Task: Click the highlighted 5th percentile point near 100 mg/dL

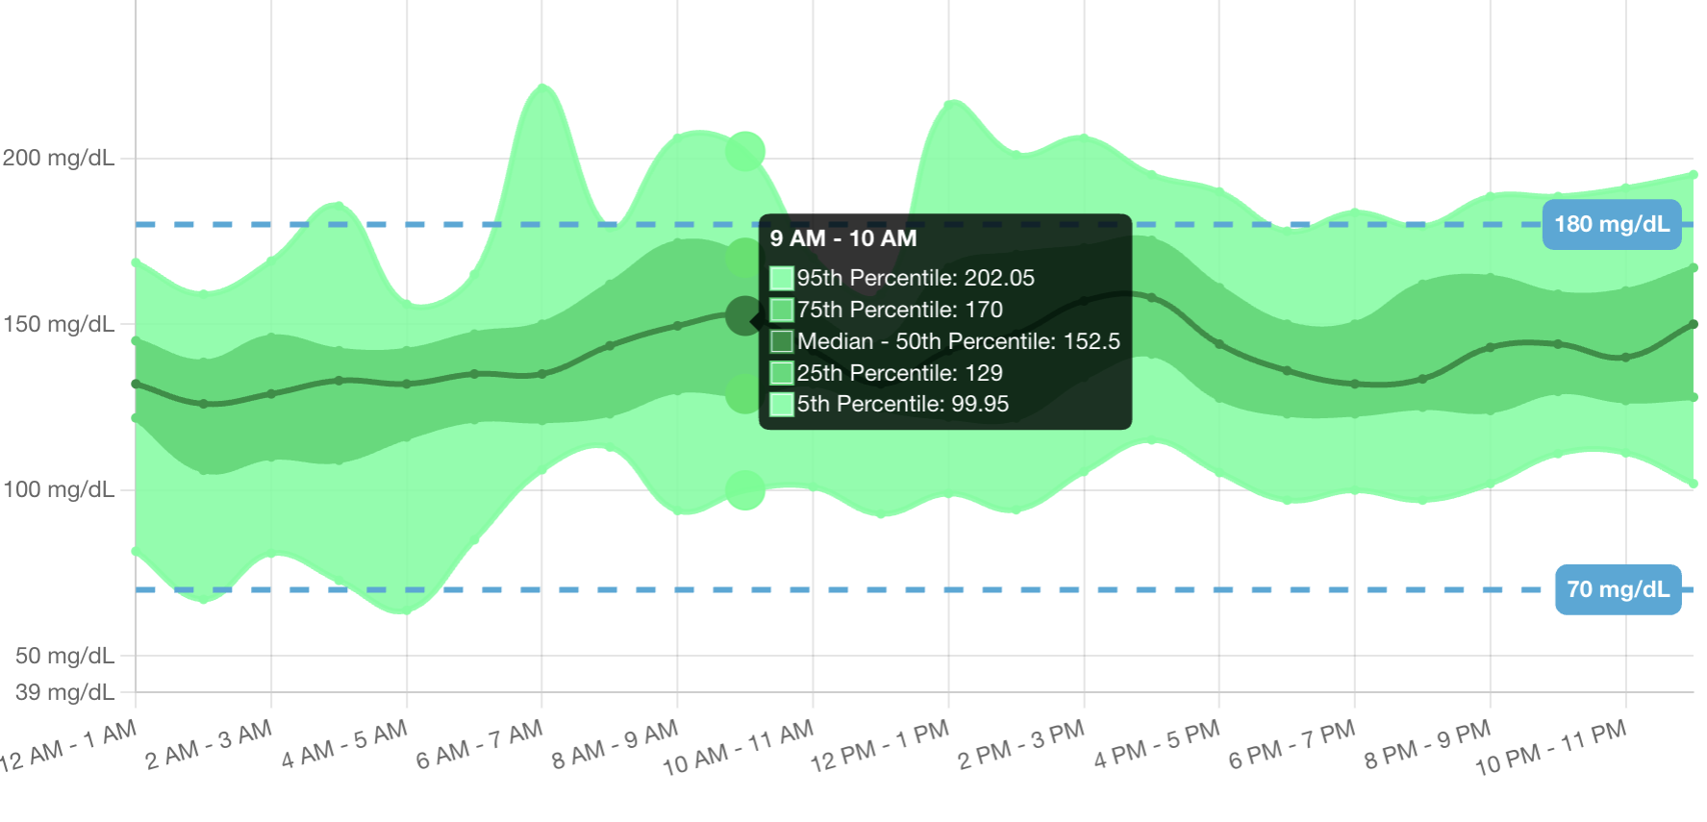Action: tap(744, 490)
